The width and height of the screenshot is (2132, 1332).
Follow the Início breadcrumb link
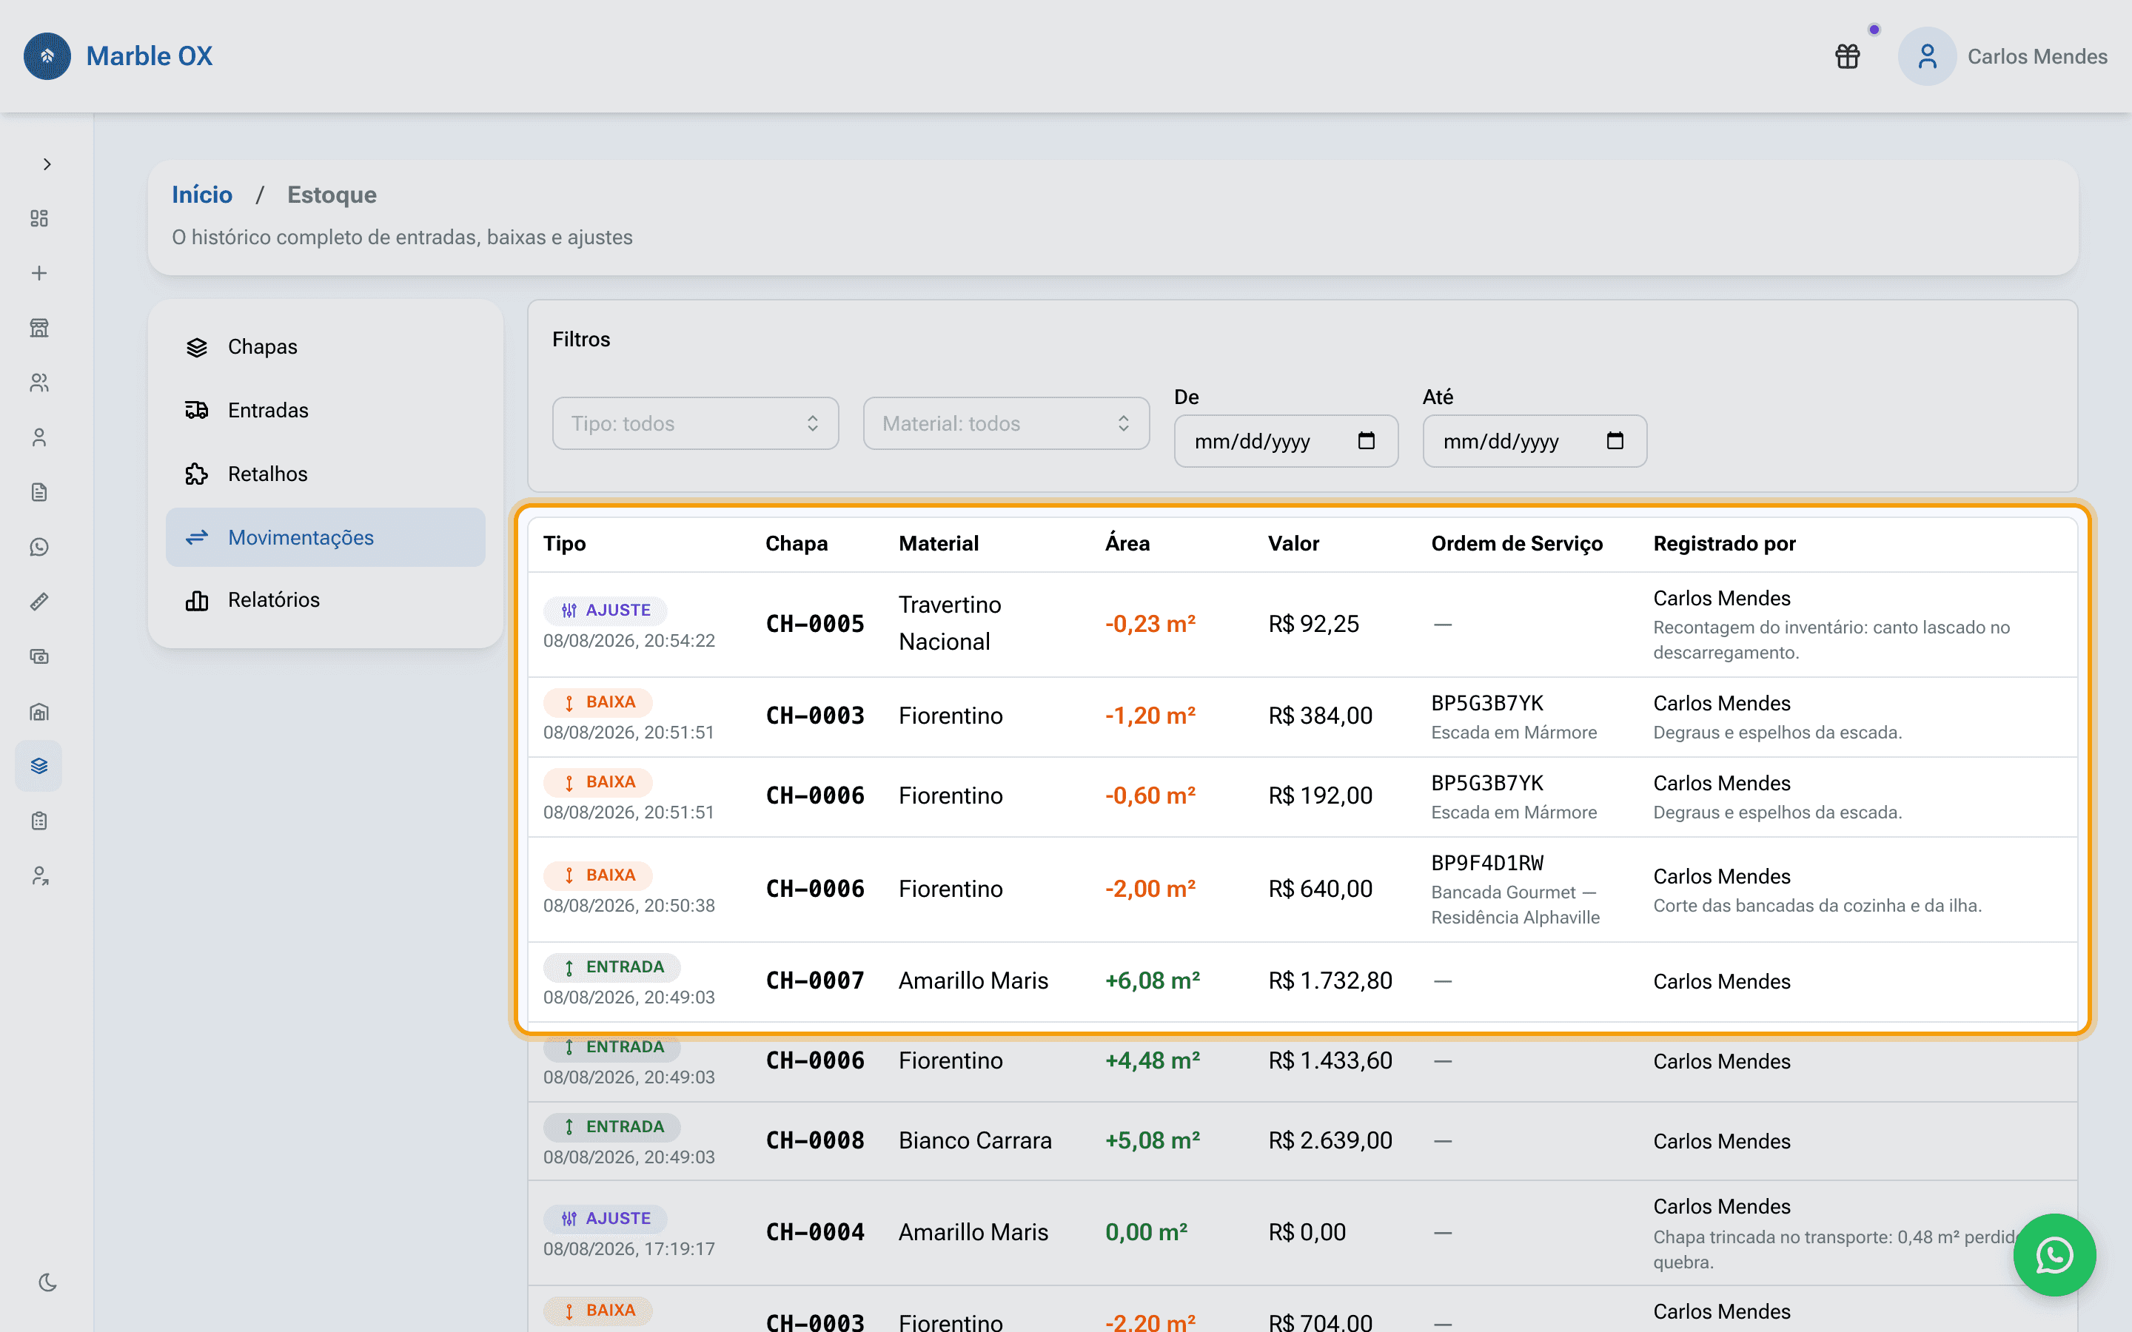tap(202, 195)
